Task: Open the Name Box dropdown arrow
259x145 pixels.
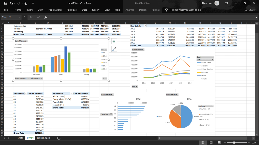Action: coord(20,17)
